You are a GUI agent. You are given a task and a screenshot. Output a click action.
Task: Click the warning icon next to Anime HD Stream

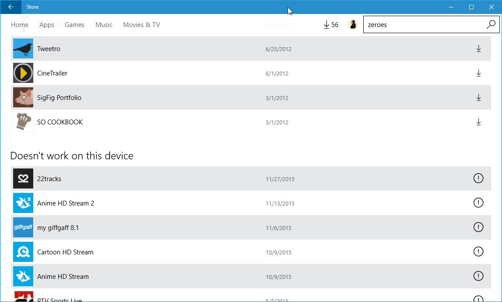click(478, 276)
